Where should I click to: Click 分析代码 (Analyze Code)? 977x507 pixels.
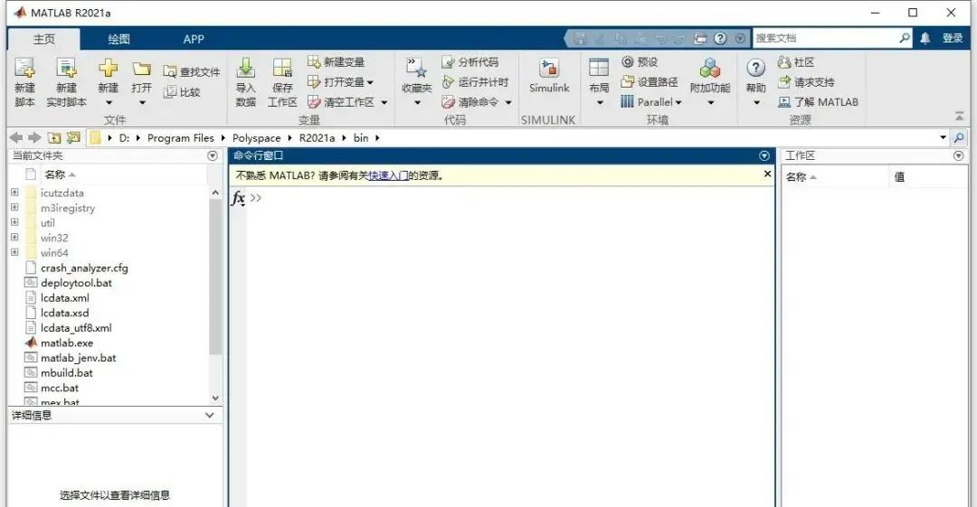(470, 61)
